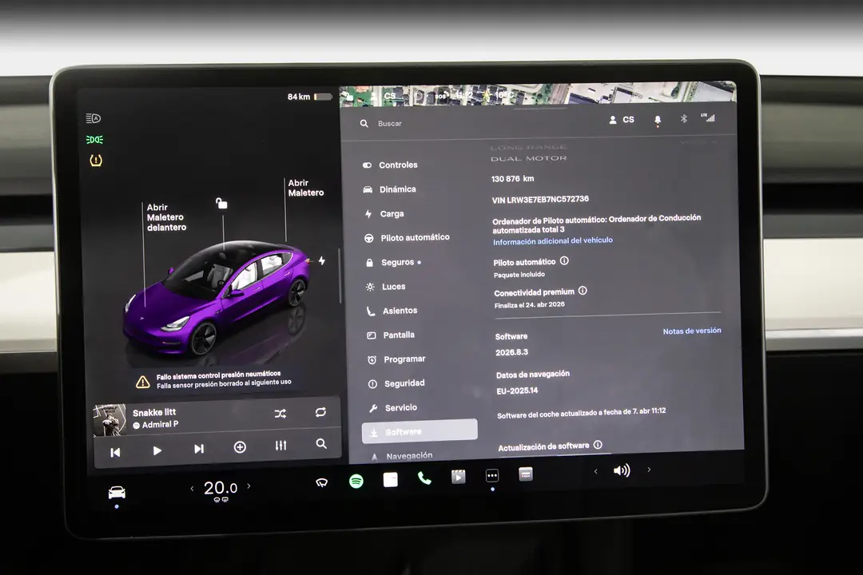This screenshot has height=575, width=863.
Task: Open all apps three-dots icon
Action: coord(492,475)
